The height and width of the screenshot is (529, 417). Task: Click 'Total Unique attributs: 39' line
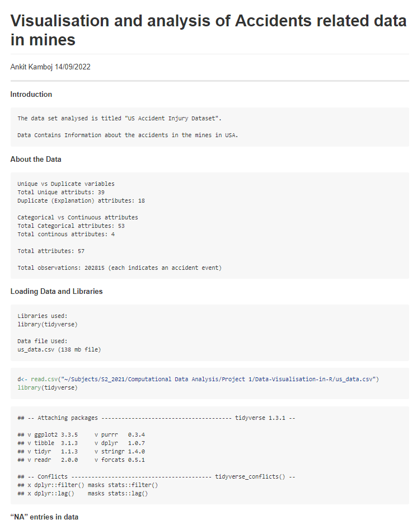[x=61, y=192]
